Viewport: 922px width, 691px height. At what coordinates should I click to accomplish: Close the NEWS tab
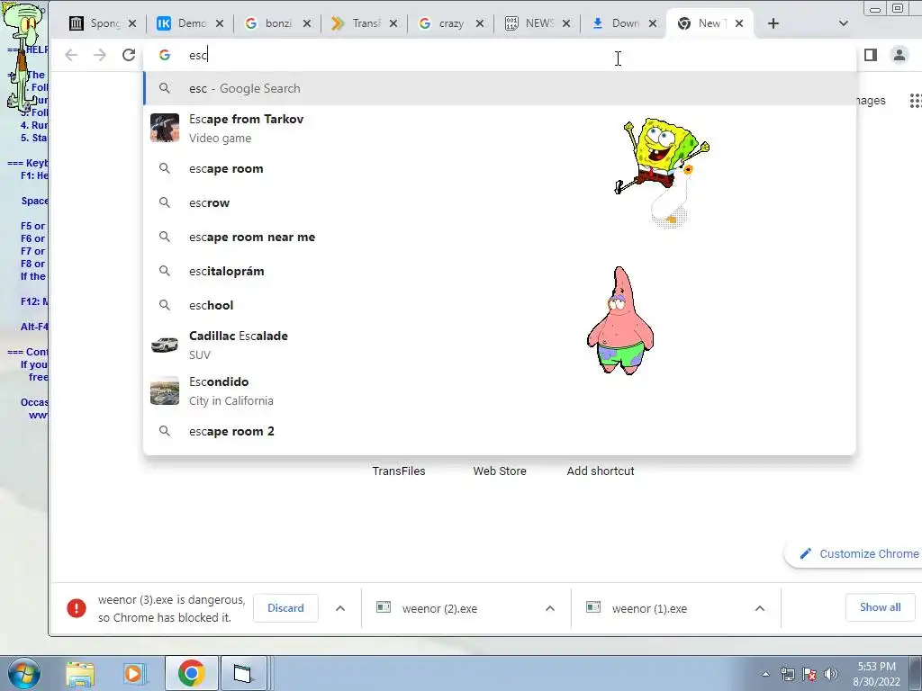[566, 23]
